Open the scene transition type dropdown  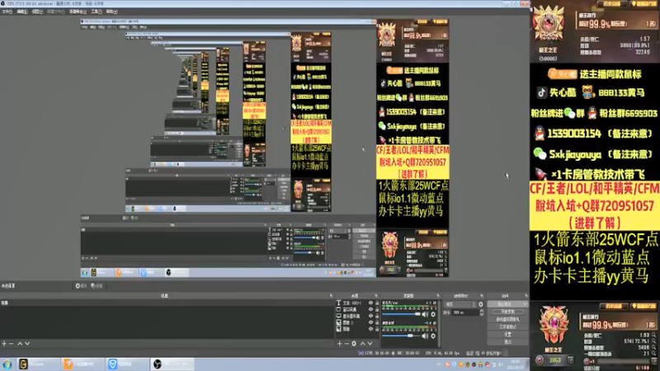pyautogui.click(x=460, y=304)
